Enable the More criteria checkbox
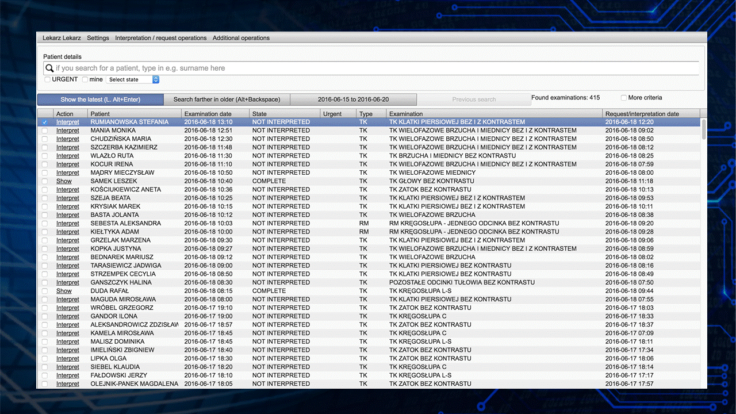736x414 pixels. click(624, 98)
